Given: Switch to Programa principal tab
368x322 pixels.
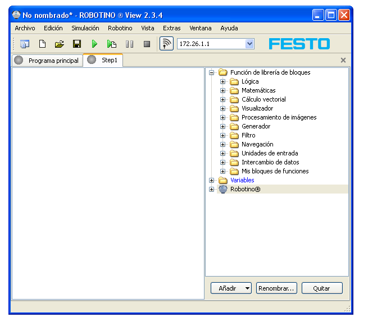Looking at the screenshot, I should (x=47, y=61).
